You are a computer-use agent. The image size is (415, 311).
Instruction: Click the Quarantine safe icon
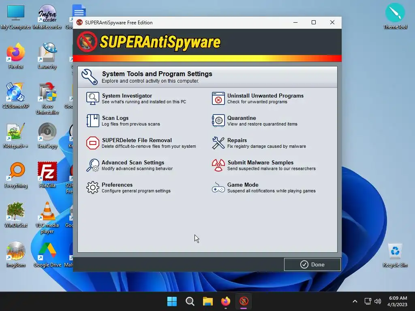click(218, 121)
